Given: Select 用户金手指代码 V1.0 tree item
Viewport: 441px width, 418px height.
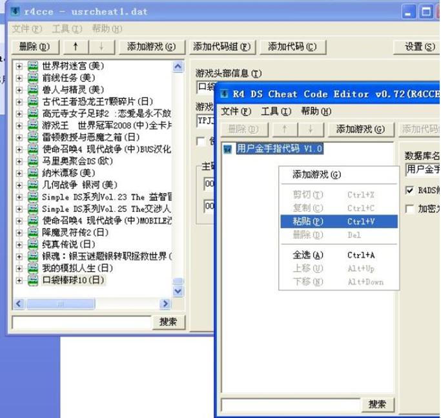Looking at the screenshot, I should pos(280,149).
